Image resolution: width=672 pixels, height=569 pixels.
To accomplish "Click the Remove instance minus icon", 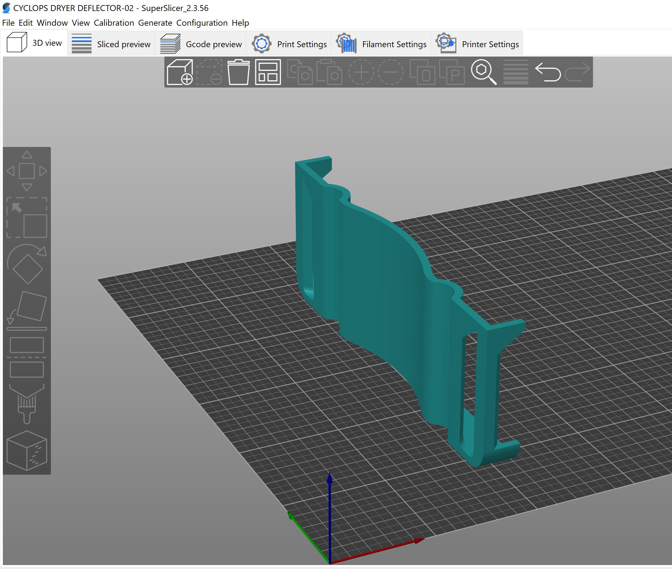I will (390, 72).
